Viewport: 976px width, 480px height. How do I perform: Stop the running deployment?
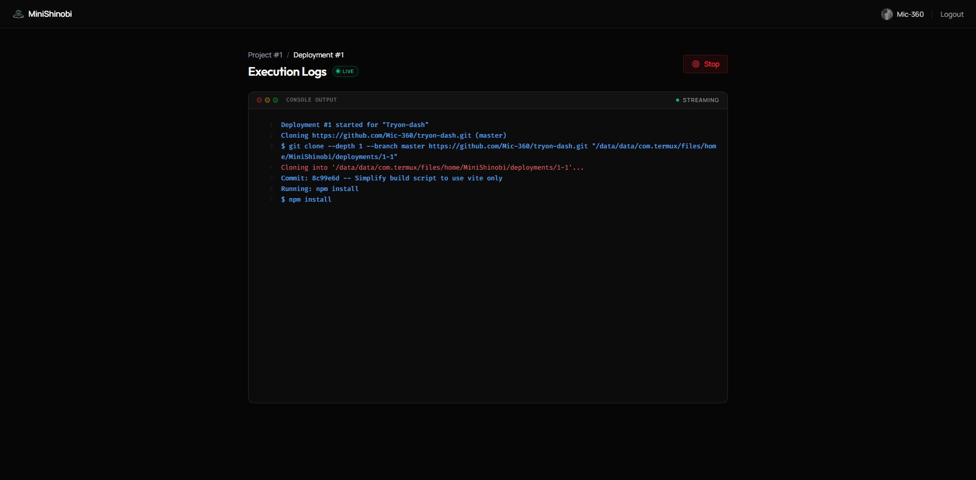(705, 64)
